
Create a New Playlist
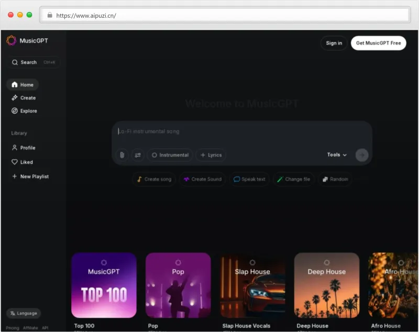(30, 176)
